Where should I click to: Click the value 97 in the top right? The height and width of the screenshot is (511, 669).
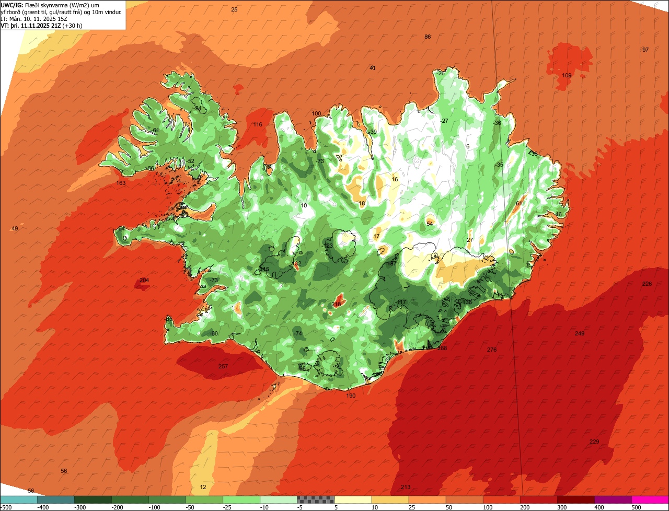[x=645, y=50]
